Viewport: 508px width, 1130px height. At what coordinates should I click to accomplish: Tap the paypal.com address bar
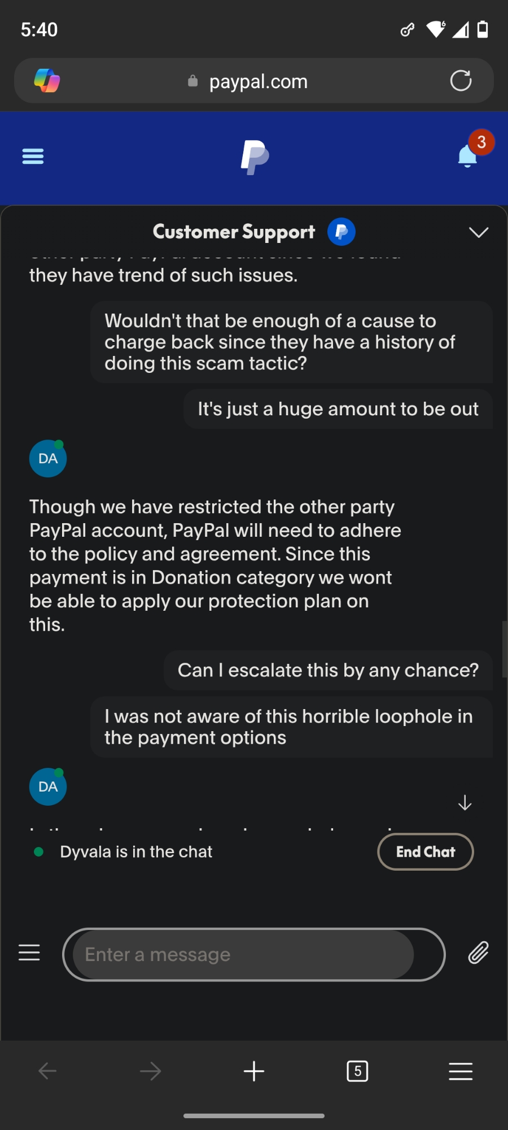(258, 81)
